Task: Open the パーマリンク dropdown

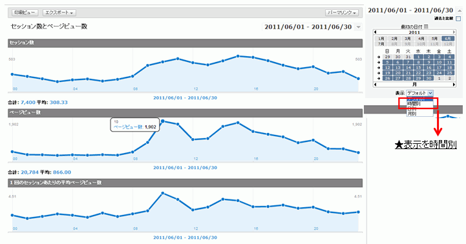Action: click(342, 13)
